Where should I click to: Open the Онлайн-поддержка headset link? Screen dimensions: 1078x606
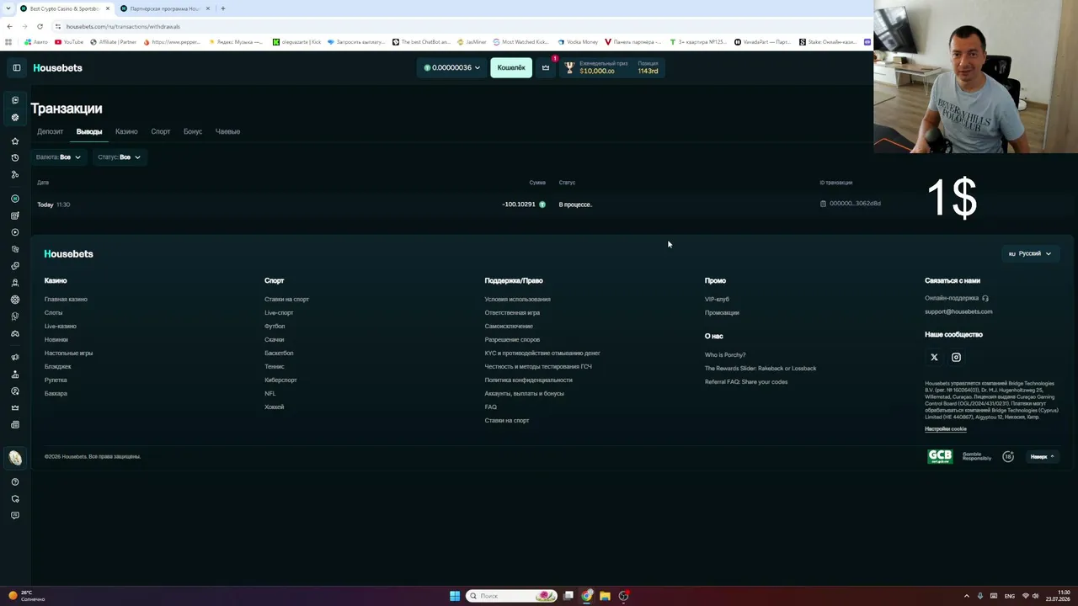pyautogui.click(x=957, y=298)
